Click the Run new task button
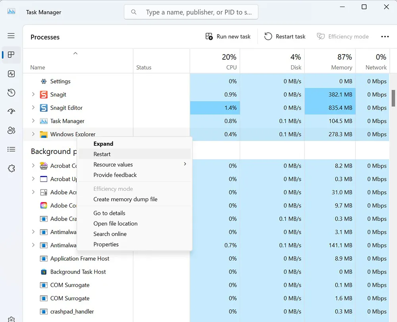The height and width of the screenshot is (322, 397). 228,36
